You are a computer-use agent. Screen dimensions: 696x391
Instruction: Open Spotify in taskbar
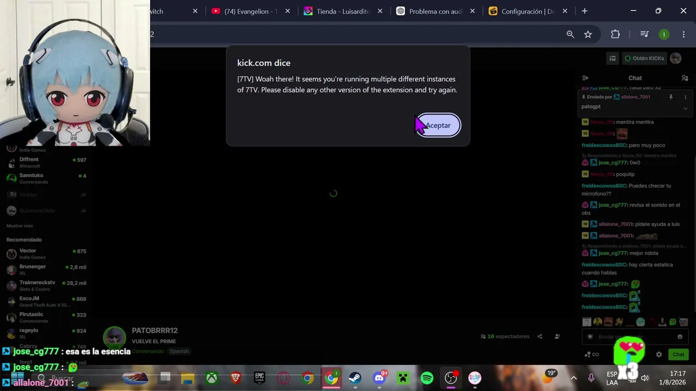pyautogui.click(x=427, y=378)
